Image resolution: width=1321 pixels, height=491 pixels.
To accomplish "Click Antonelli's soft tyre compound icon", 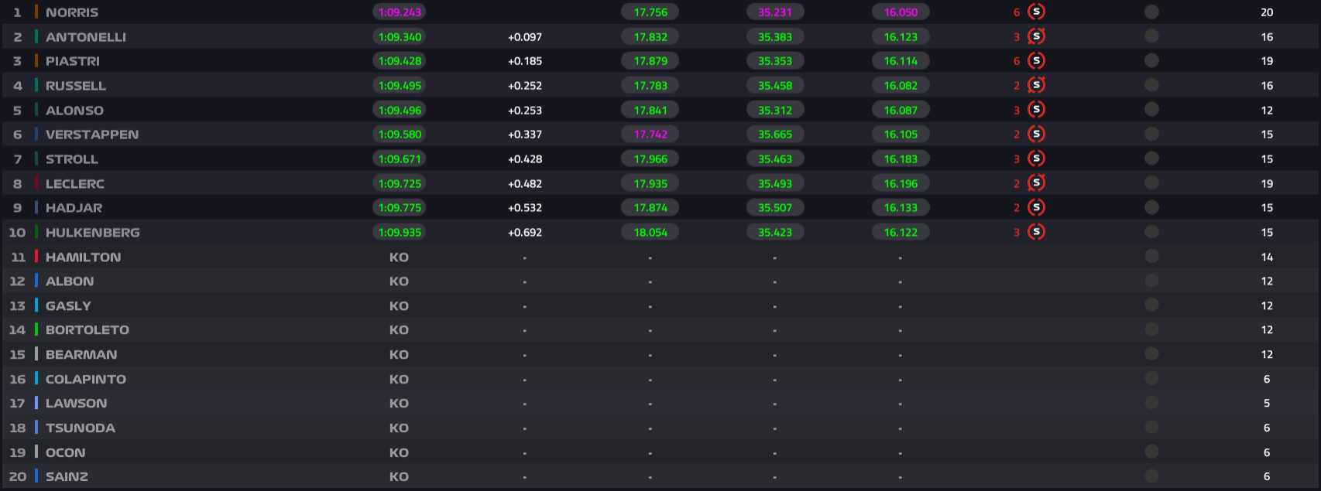I will pyautogui.click(x=1036, y=36).
